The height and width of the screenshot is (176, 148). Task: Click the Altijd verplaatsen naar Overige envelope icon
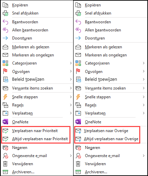pyautogui.click(x=78, y=139)
